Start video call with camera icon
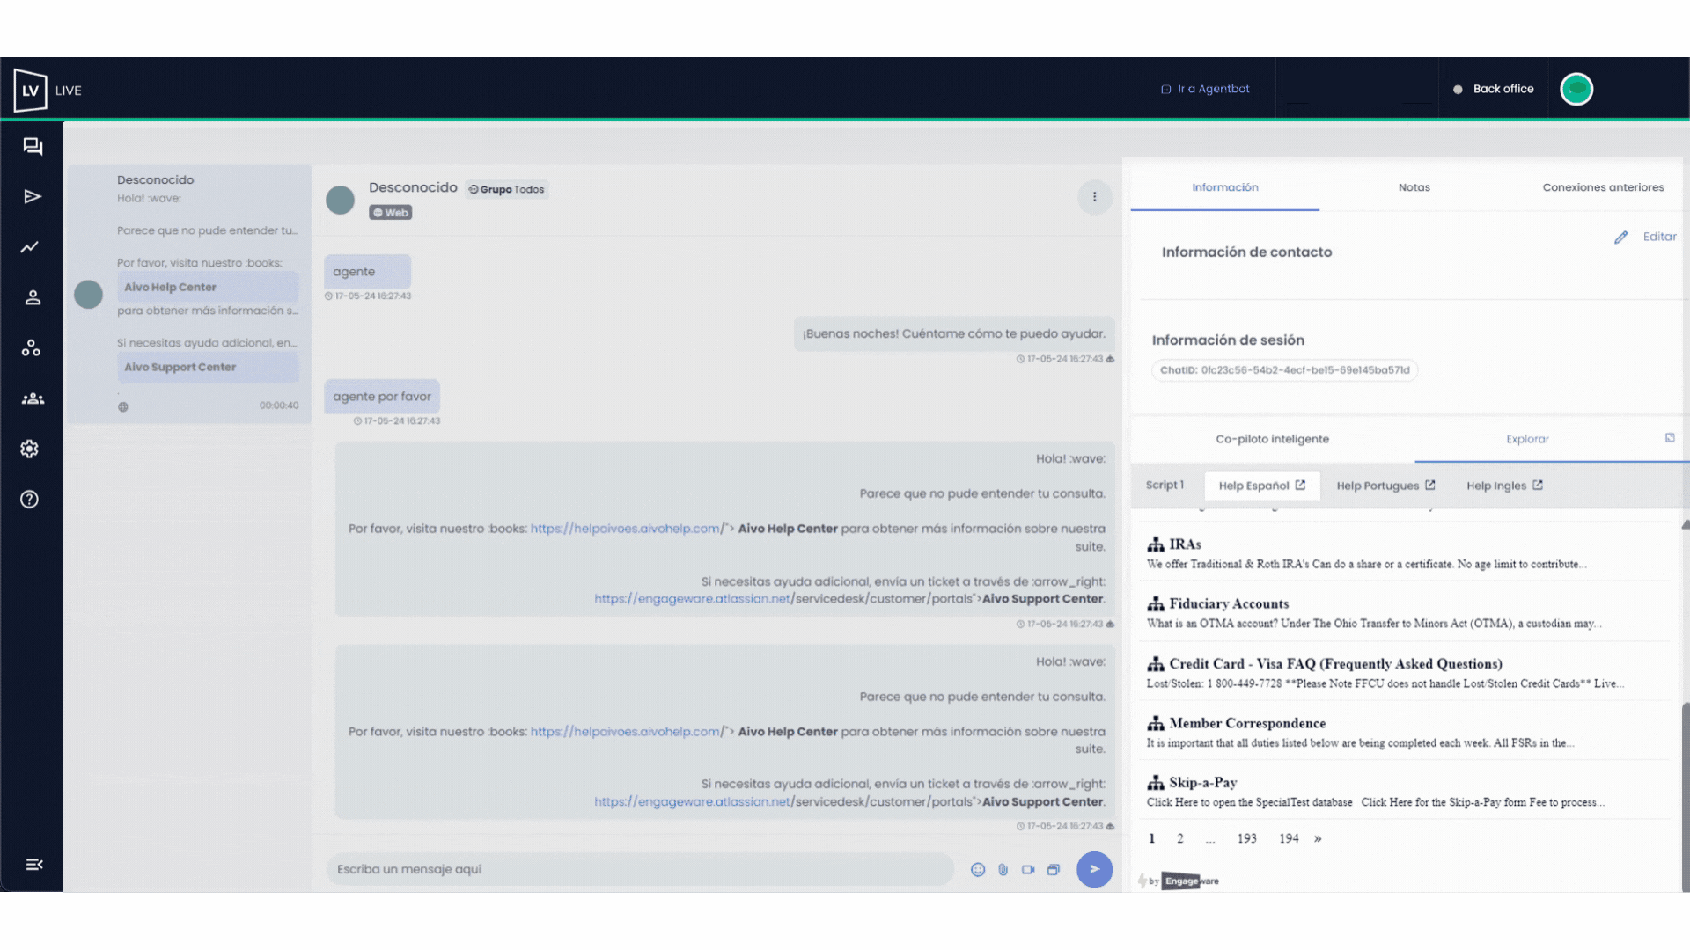This screenshot has height=950, width=1690. 1028,869
